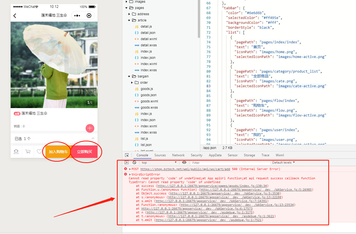
Task: Switch to the AppData tab
Action: 215,155
